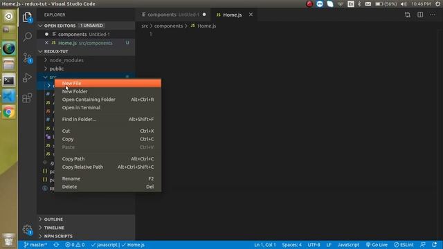This screenshot has height=249, width=443.
Task: Open the Search view in activity bar
Action: 27,37
